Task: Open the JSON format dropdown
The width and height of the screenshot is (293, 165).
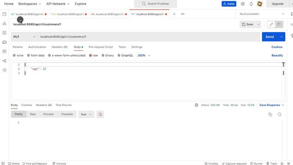Action: pyautogui.click(x=144, y=55)
